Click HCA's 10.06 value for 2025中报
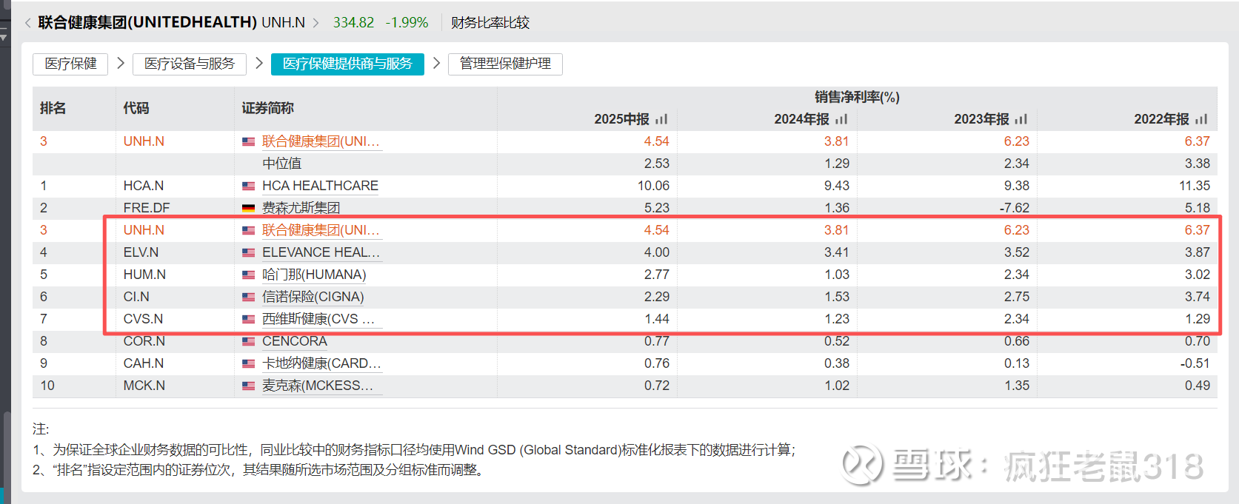The height and width of the screenshot is (504, 1239). pyautogui.click(x=653, y=186)
